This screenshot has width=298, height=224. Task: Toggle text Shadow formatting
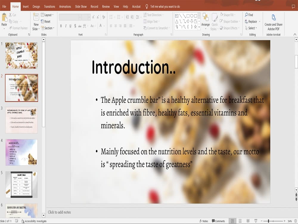click(75, 26)
